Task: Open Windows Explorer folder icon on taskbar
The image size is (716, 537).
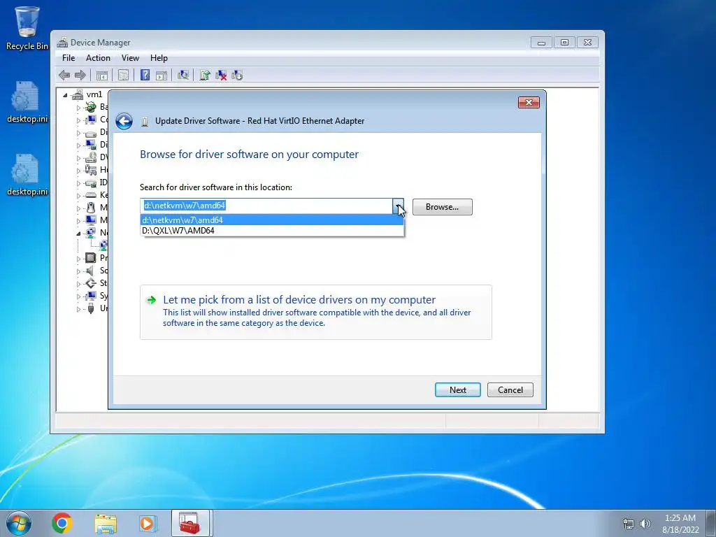Action: tap(106, 523)
